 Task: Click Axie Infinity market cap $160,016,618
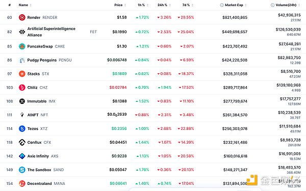236,156
